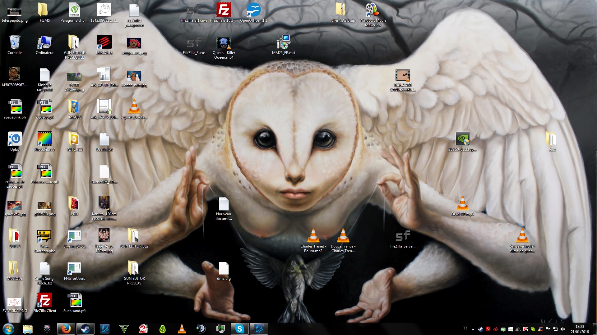The height and width of the screenshot is (335, 597).
Task: Open Skype from the taskbar
Action: (x=239, y=329)
